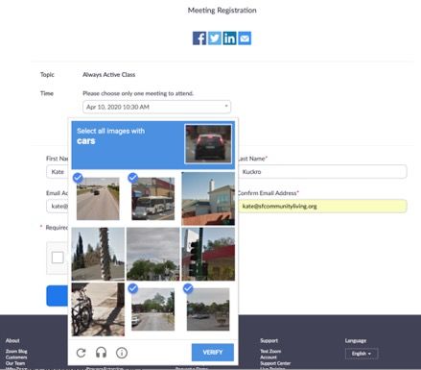Select the building with chimney tile
Viewport: 421px width, 370px height.
pyautogui.click(x=208, y=199)
